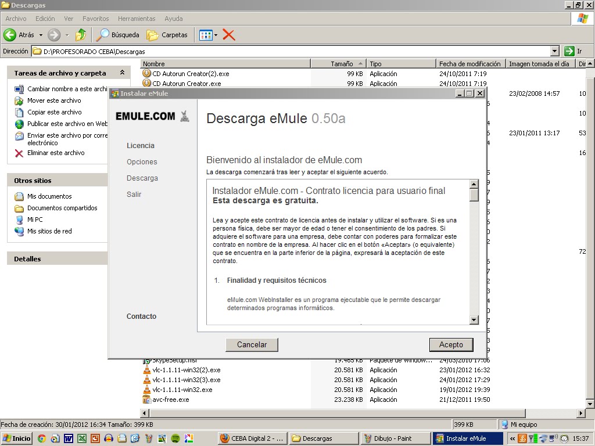Open Mi PC in Otros sitios
595x446 pixels.
click(x=29, y=220)
